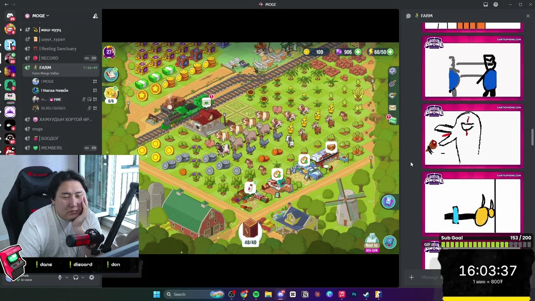Screen dimensions: 535x301
Task: Open Notion from the taskbar
Action: pos(305,294)
